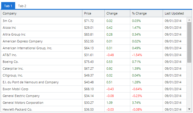Switch to Tab 2
193x113 pixels.
(x=22, y=6)
